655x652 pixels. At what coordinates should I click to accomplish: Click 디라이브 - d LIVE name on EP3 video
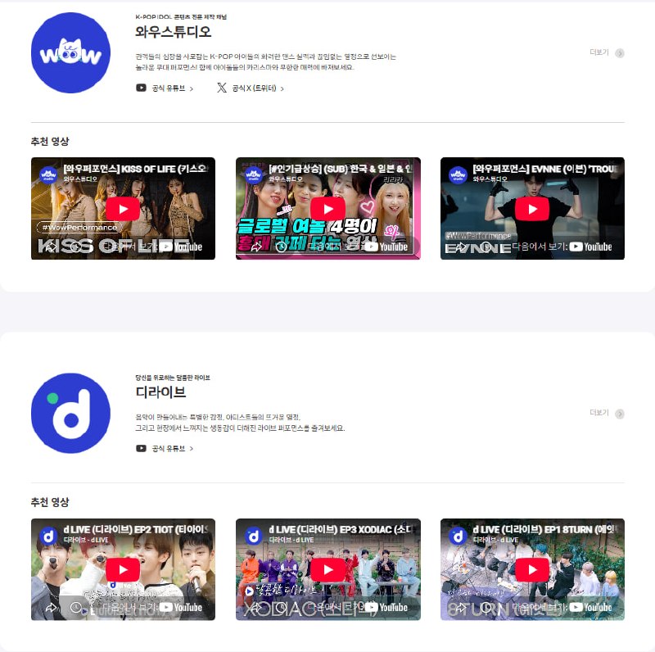[291, 540]
